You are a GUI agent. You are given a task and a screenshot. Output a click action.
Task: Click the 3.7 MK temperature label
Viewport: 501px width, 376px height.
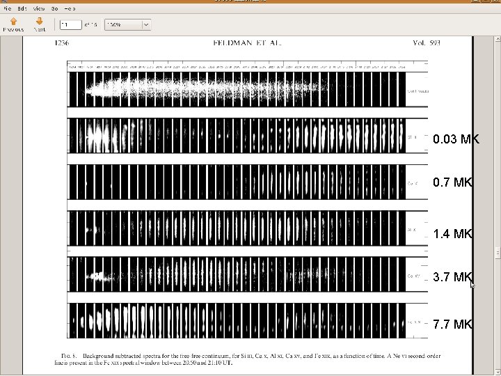(x=452, y=277)
